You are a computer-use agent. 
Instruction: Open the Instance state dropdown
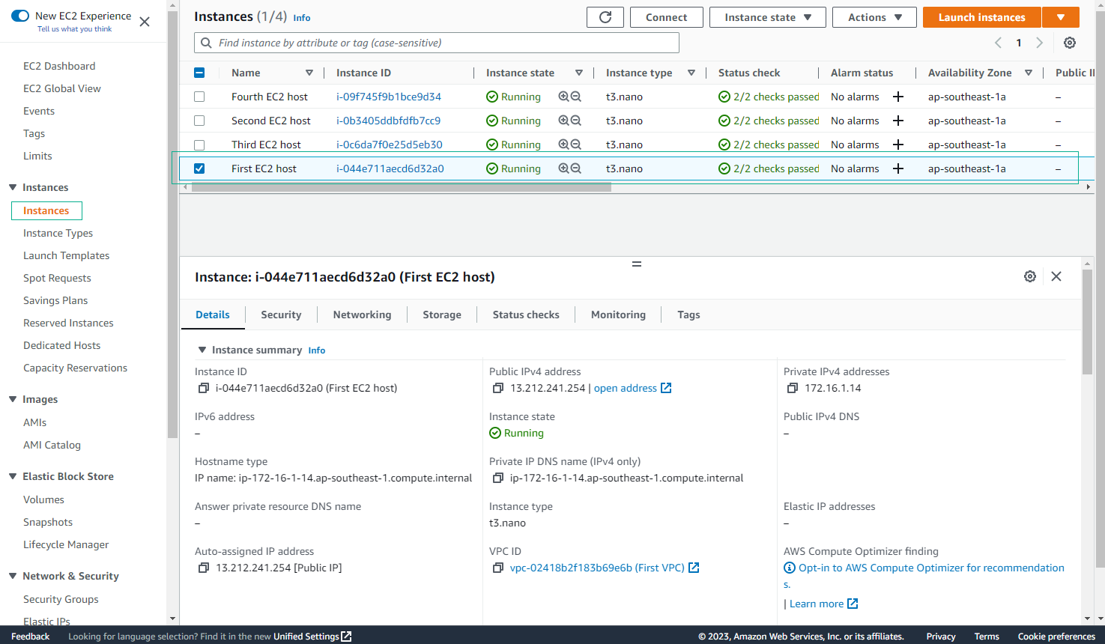768,17
